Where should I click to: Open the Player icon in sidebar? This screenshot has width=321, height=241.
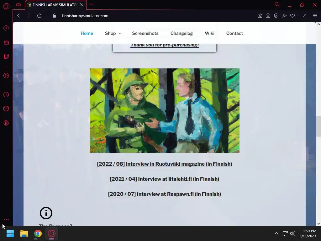[x=6, y=75]
